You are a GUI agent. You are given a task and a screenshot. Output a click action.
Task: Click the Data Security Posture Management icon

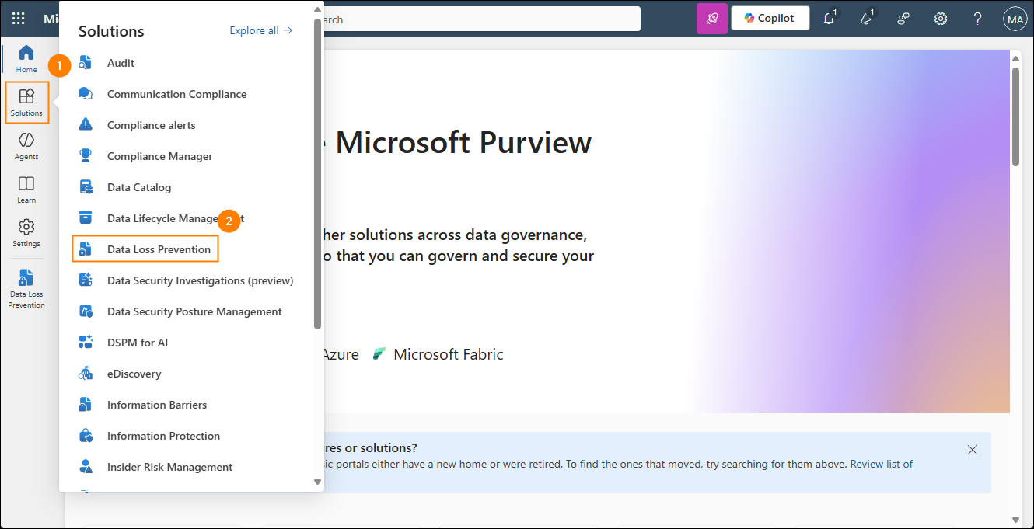point(86,311)
